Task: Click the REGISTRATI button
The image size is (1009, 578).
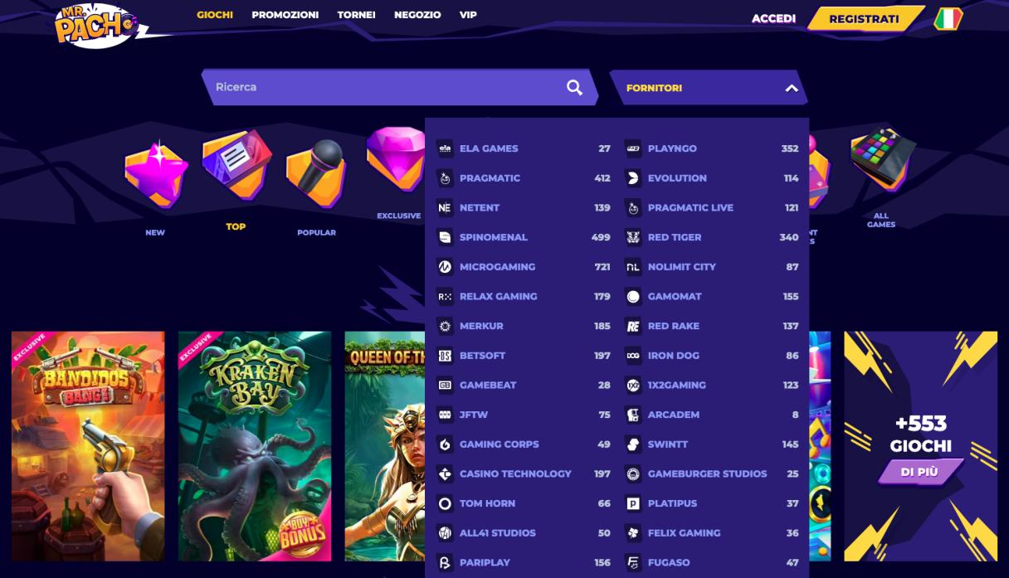Action: [864, 19]
